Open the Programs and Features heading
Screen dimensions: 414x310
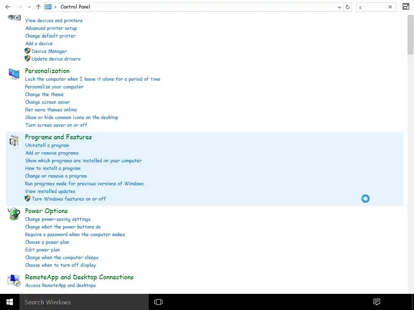58,137
